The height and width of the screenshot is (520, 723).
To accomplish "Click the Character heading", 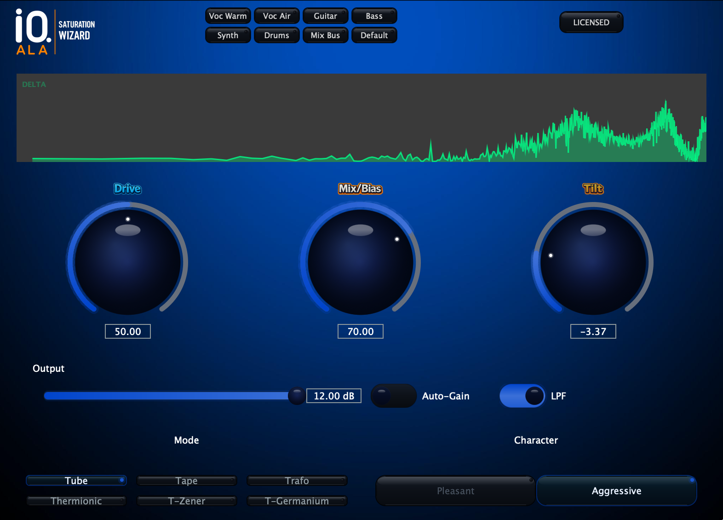I will [x=536, y=440].
